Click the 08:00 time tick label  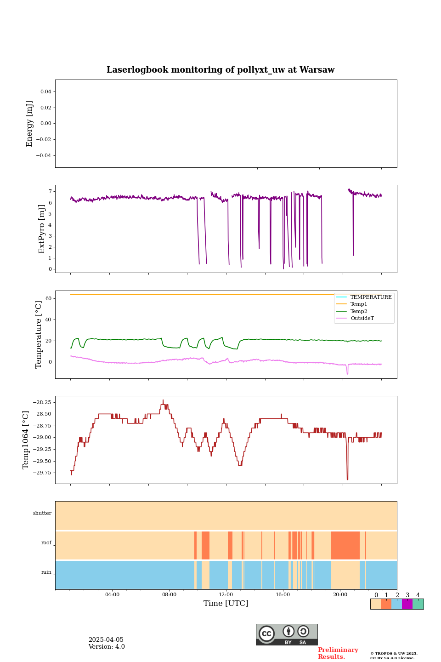[x=169, y=595]
